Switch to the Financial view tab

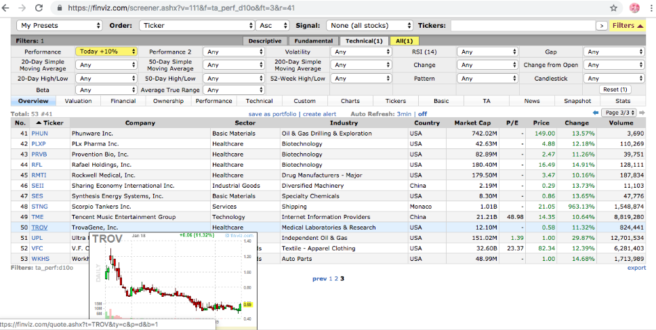(x=123, y=101)
